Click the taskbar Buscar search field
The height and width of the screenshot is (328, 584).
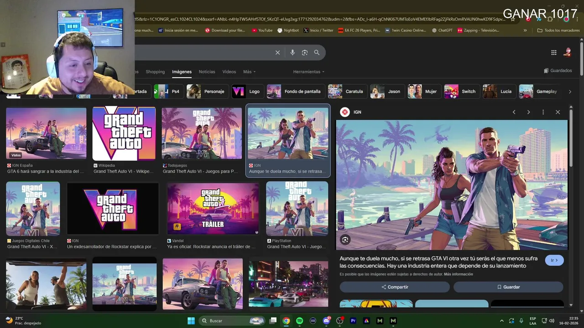(x=233, y=321)
